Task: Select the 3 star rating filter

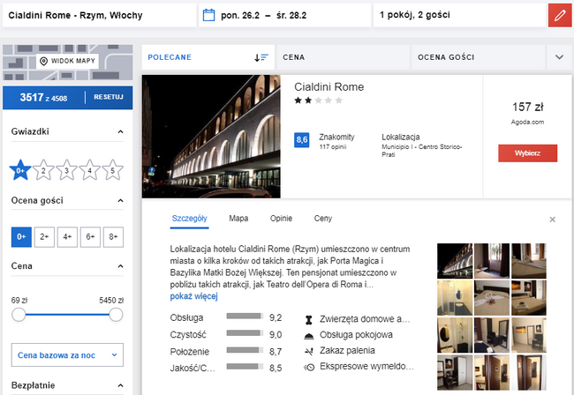Action: pos(66,170)
